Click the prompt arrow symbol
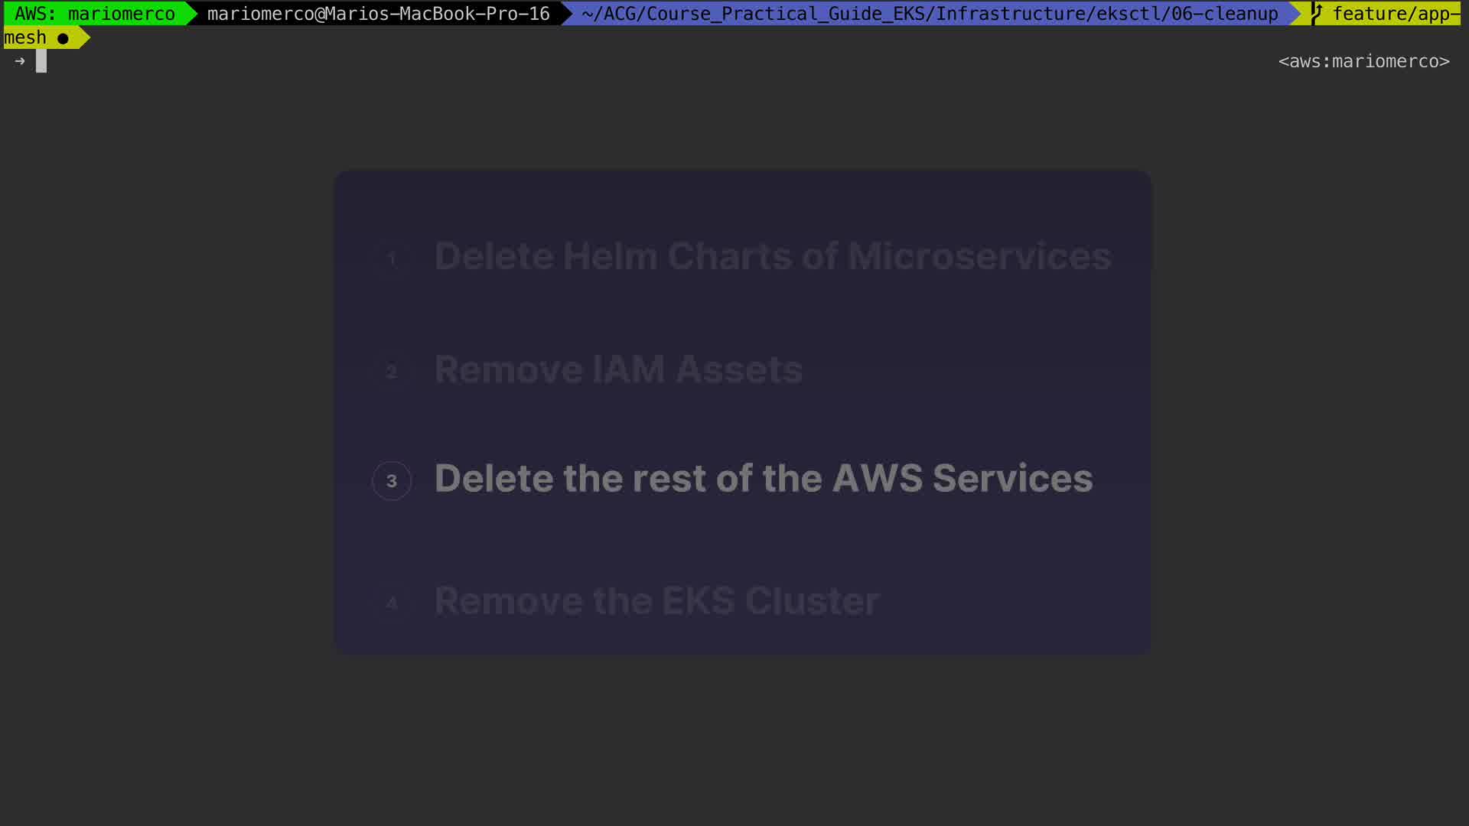Viewport: 1469px width, 826px height. pos(20,61)
